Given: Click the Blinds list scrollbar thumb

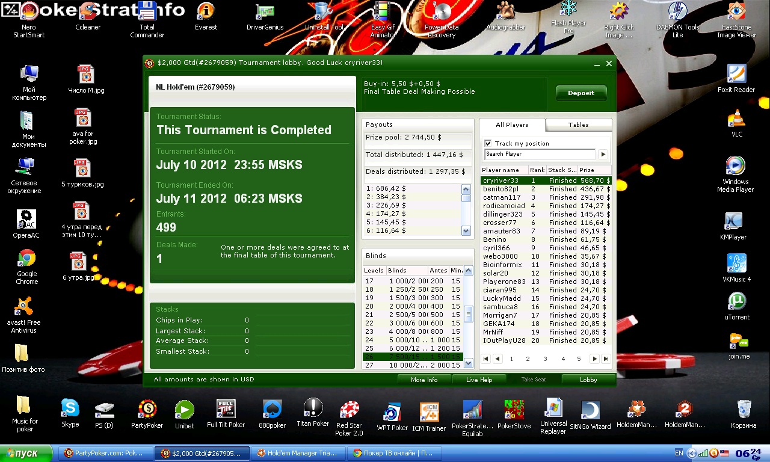Looking at the screenshot, I should [469, 313].
